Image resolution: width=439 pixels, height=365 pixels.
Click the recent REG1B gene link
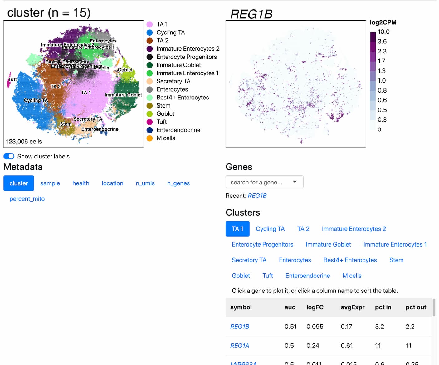point(257,196)
